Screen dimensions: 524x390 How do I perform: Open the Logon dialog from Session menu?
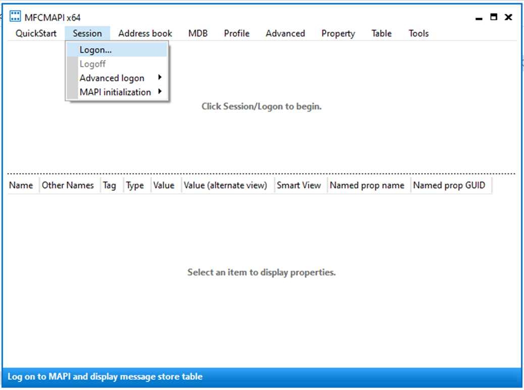coord(95,49)
